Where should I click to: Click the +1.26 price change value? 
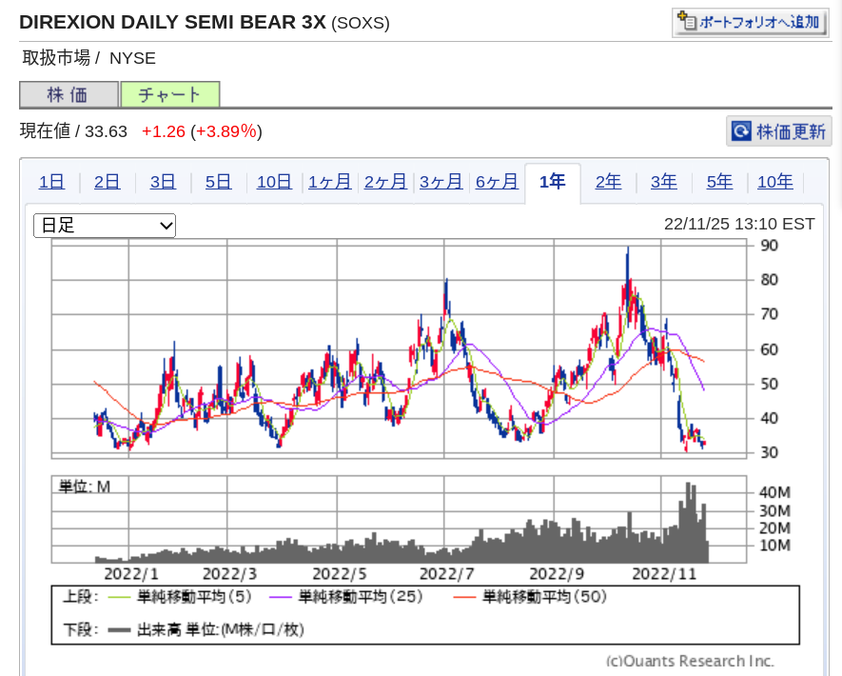click(164, 131)
